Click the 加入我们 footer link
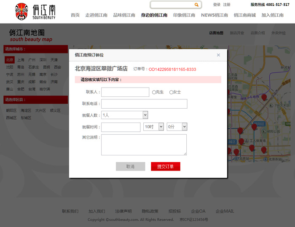 (x=97, y=211)
